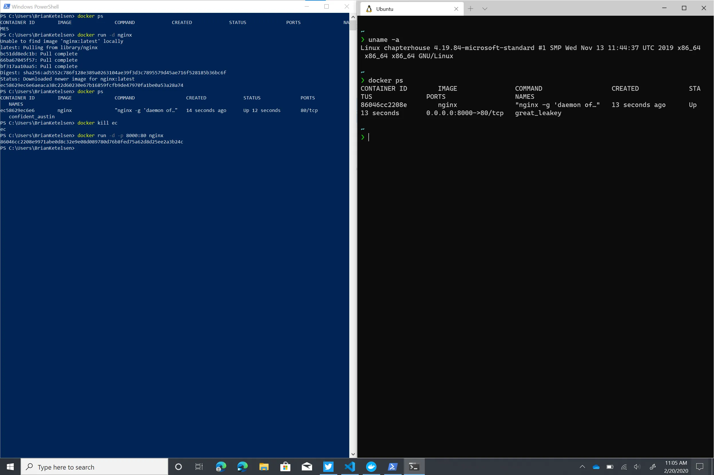This screenshot has height=475, width=714.
Task: Click container ID 86046cc2208e in Ubuntu
Action: point(384,105)
